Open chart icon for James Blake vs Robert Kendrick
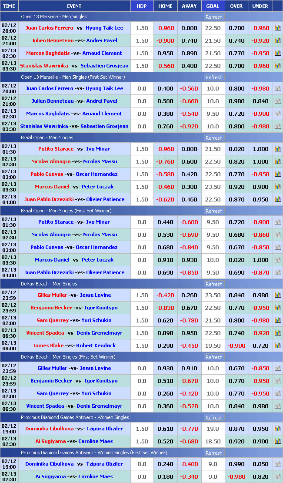This screenshot has width=283, height=483. tap(277, 345)
